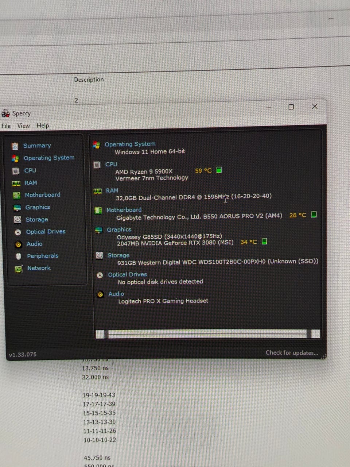Click the version number v1.33.075
Viewport: 350px width, 467px height.
point(23,355)
